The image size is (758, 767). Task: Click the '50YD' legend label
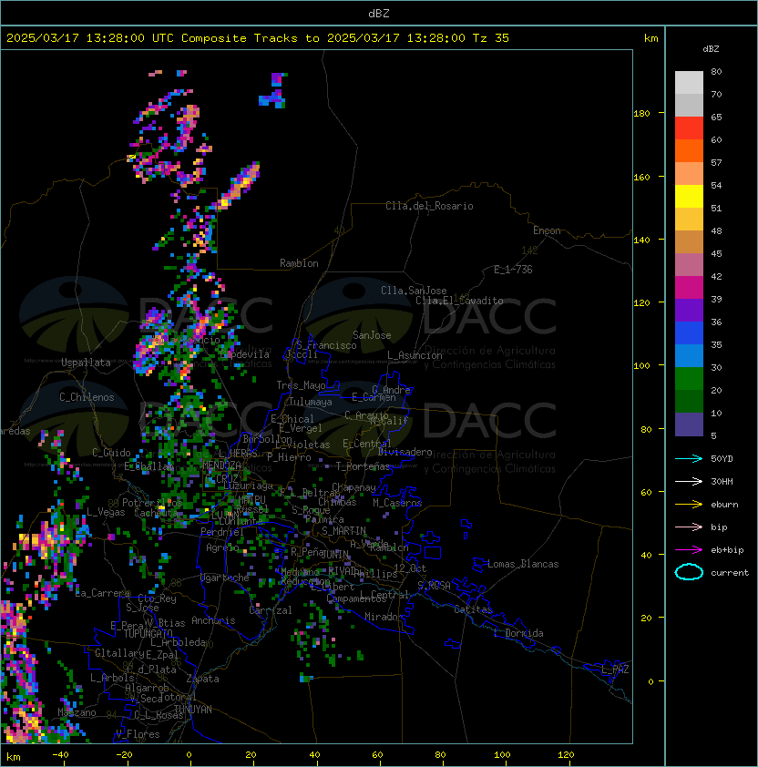point(722,458)
